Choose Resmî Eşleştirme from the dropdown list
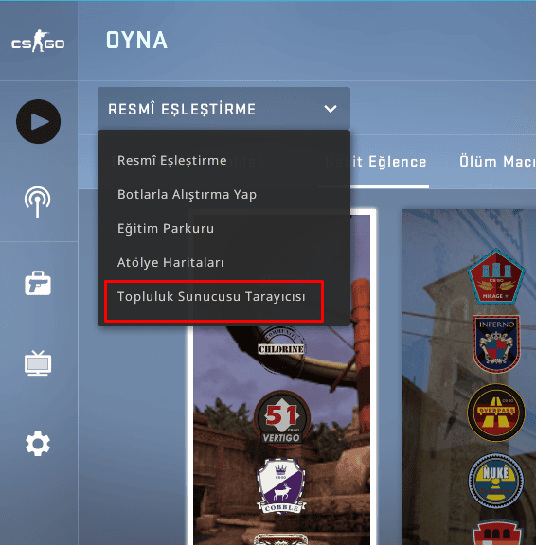The image size is (536, 545). 172,161
